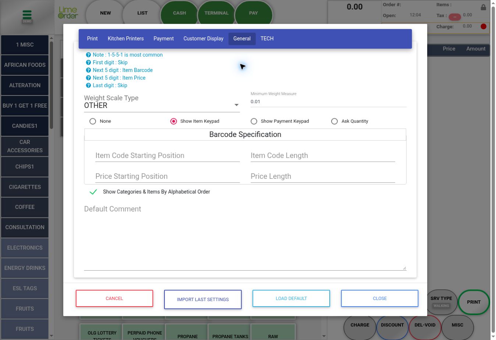
Task: Click the category list scroll-down arrow
Action: click(x=52, y=336)
